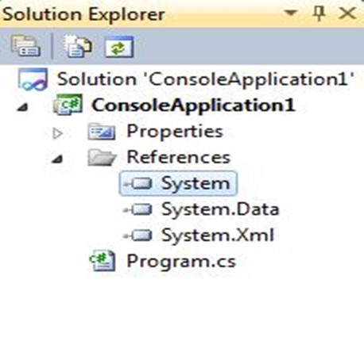
Task: Collapse the ConsoleApplication1 project node
Action: click(x=22, y=107)
